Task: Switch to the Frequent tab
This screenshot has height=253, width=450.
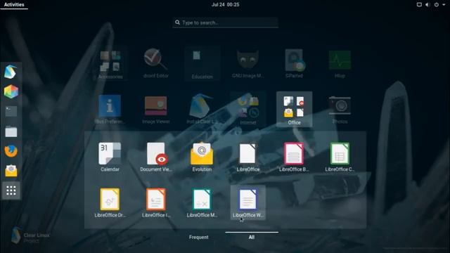Action: [198, 238]
